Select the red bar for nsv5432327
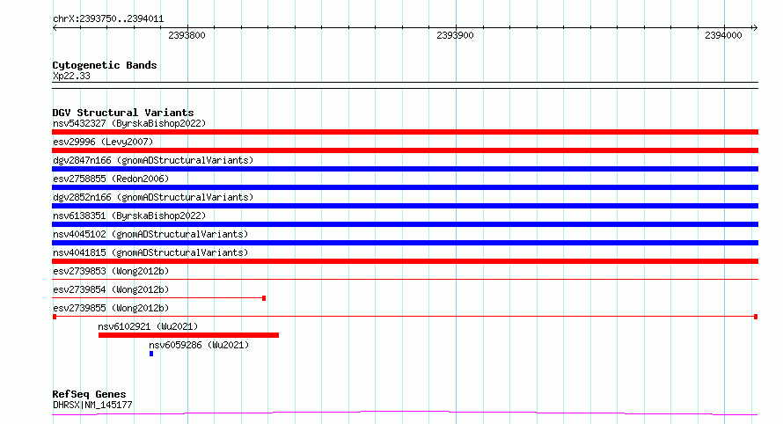Viewport: 783px width, 424px height. [x=405, y=132]
